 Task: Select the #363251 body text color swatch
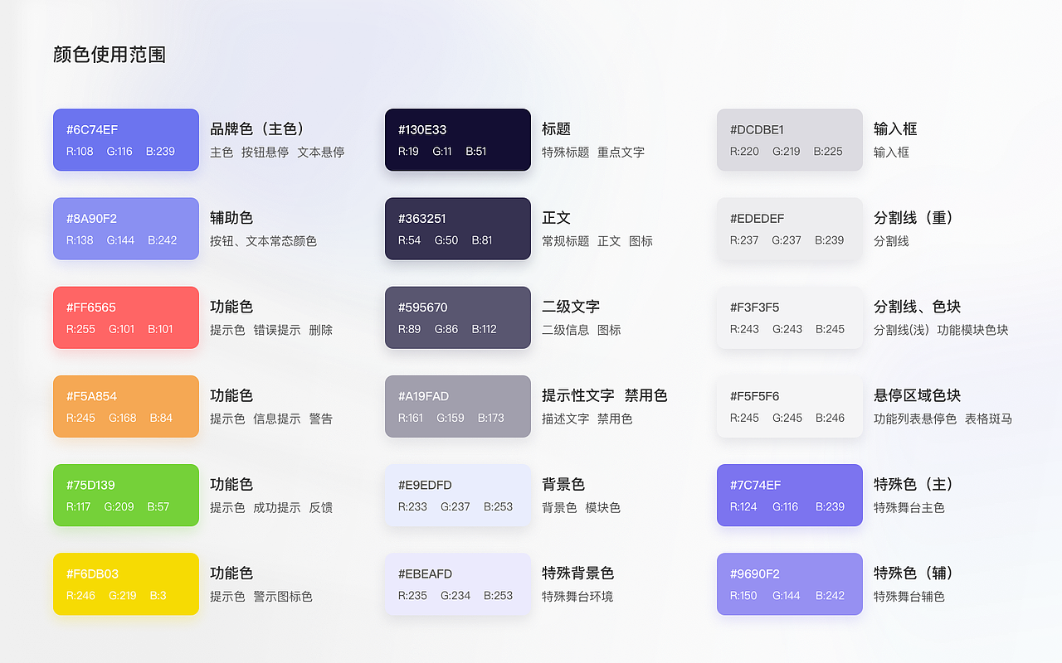click(457, 228)
